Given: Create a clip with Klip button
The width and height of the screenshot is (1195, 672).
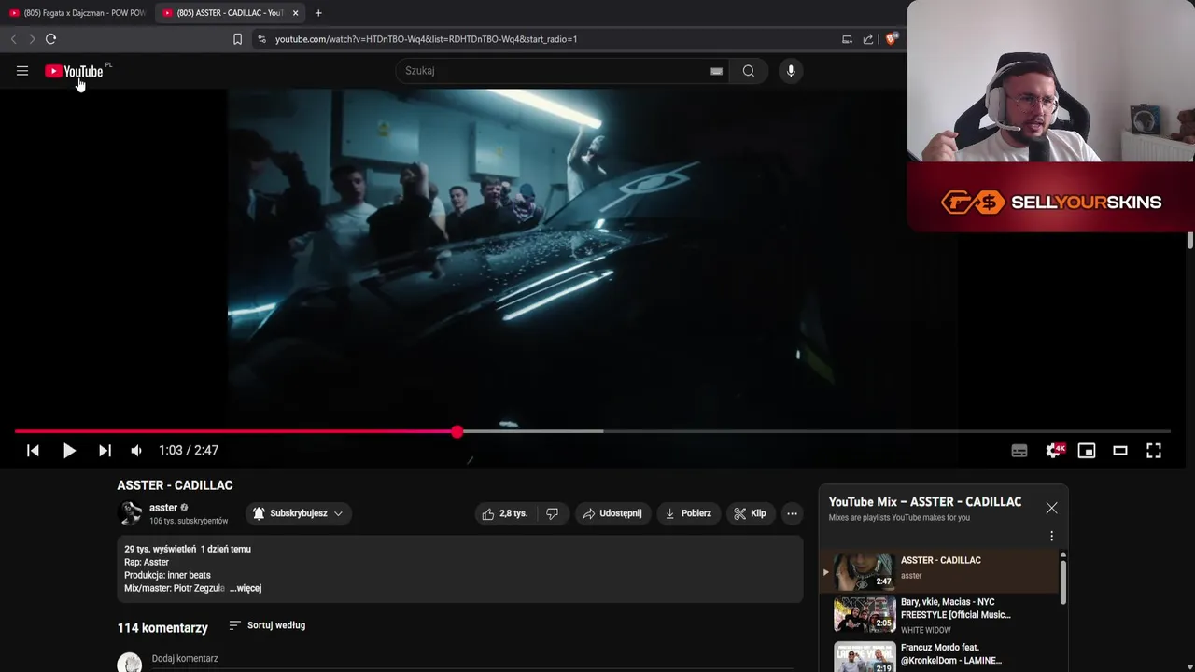Looking at the screenshot, I should [750, 513].
